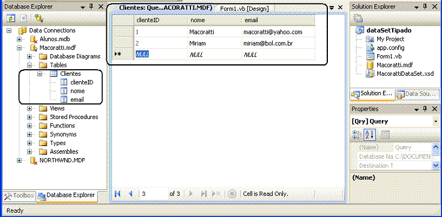The image size is (442, 217).
Task: Collapse the Tables folder
Action: [x=29, y=65]
